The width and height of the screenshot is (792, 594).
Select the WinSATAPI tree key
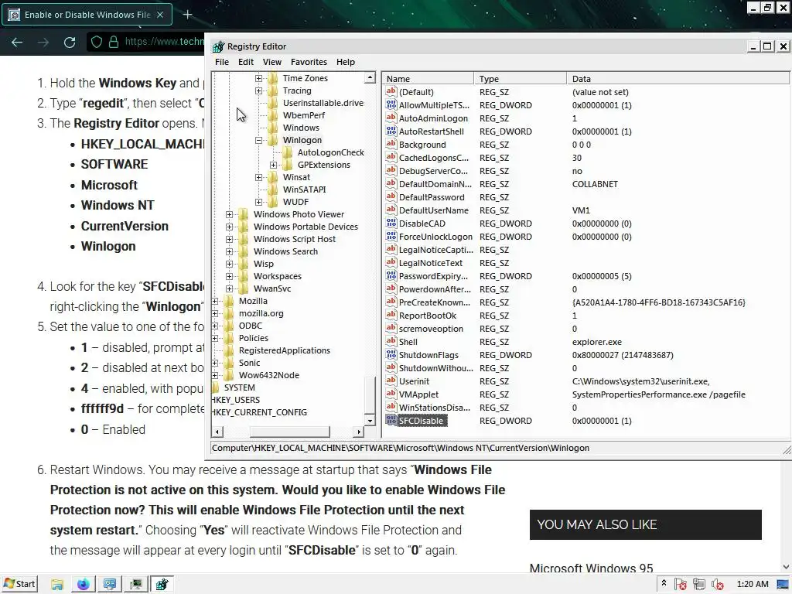point(304,189)
